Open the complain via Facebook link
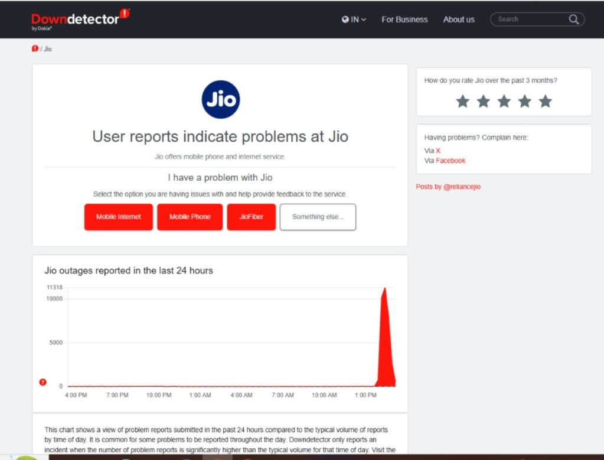The width and height of the screenshot is (604, 460). coord(450,161)
